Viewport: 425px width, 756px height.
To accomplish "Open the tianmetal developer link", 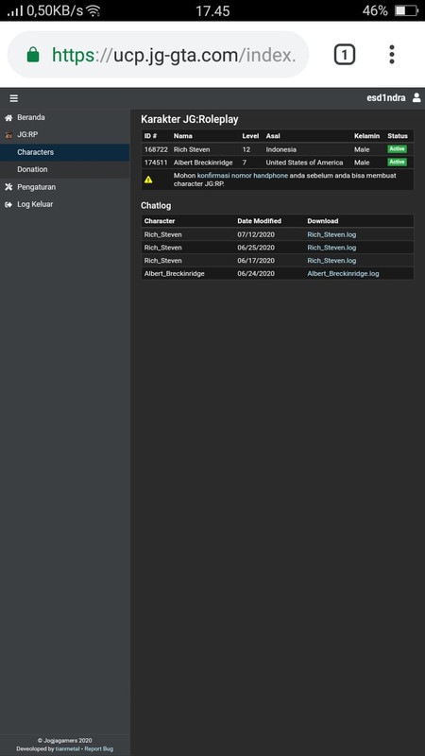I will point(67,748).
